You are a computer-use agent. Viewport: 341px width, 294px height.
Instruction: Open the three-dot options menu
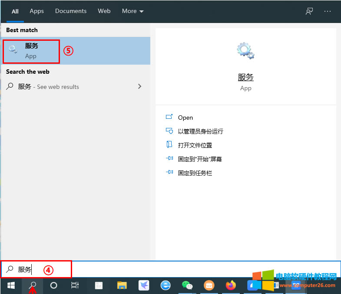pyautogui.click(x=328, y=11)
